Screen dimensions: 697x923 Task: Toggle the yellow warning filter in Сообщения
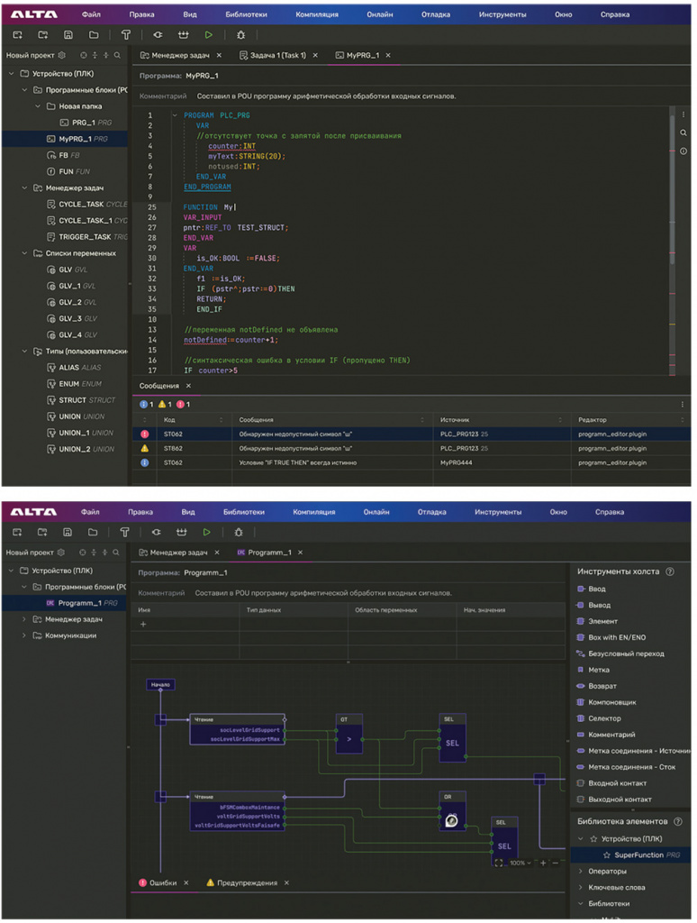(166, 405)
